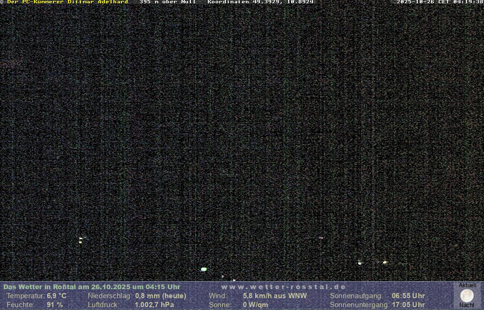Select the Temperatur value 6,9 °C

pyautogui.click(x=56, y=296)
